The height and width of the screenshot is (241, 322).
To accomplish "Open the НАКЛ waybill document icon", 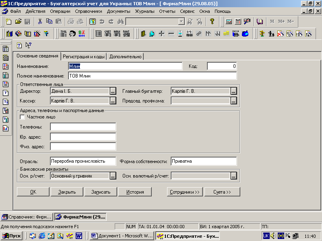I will click(x=117, y=33).
